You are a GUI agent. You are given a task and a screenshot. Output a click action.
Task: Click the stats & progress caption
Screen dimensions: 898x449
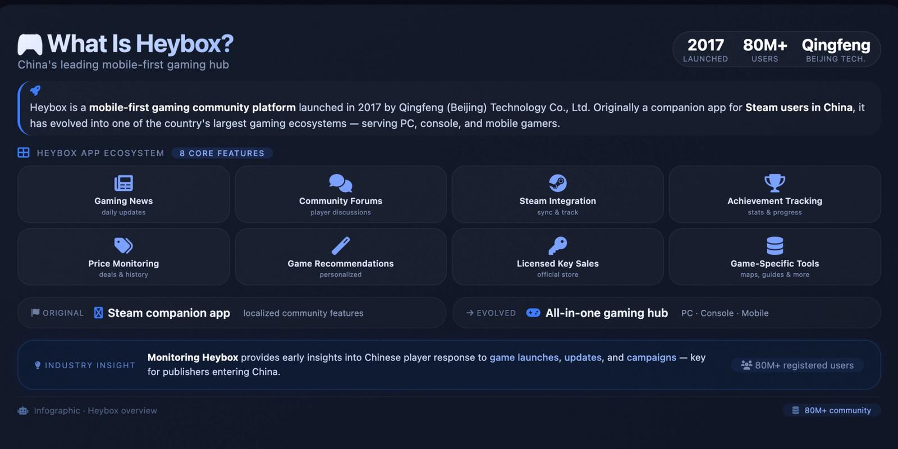point(775,212)
